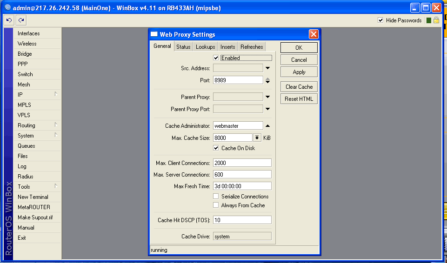Click the Cache Drive field
Image resolution: width=447 pixels, height=263 pixels.
[x=242, y=237]
